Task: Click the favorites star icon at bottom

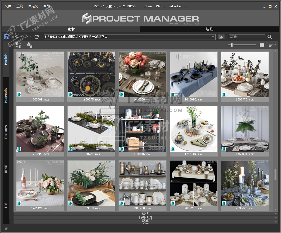Action: pos(6,228)
